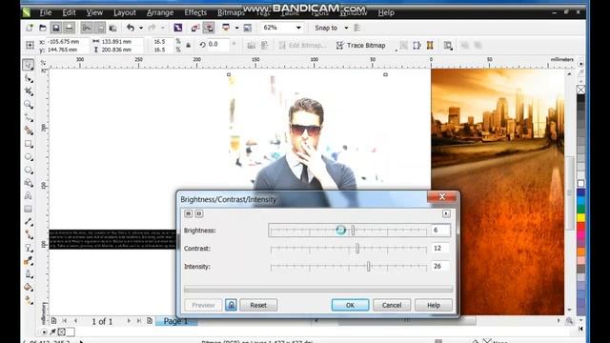Switch to single-pane preview mode in dialog
The image size is (610, 343).
(x=199, y=213)
